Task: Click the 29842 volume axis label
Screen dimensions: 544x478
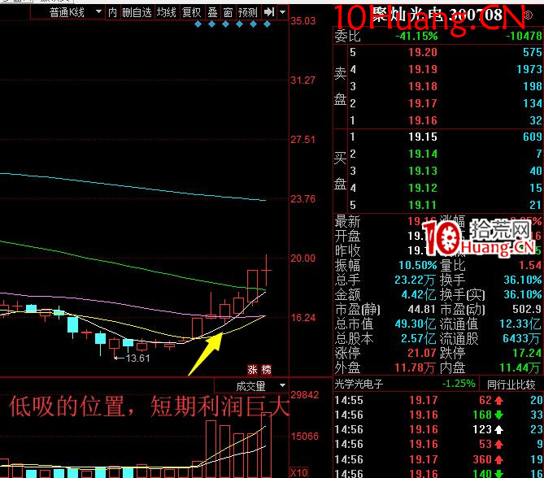Action: pos(305,395)
